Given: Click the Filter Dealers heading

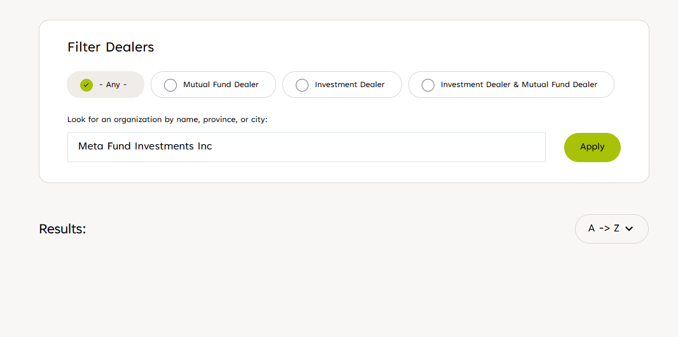Looking at the screenshot, I should pyautogui.click(x=111, y=47).
